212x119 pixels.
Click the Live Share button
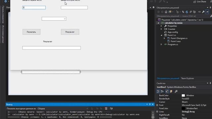pos(200,2)
